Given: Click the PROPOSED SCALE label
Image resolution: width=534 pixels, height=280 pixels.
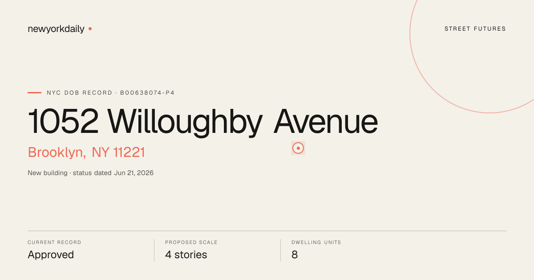Looking at the screenshot, I should tap(191, 243).
